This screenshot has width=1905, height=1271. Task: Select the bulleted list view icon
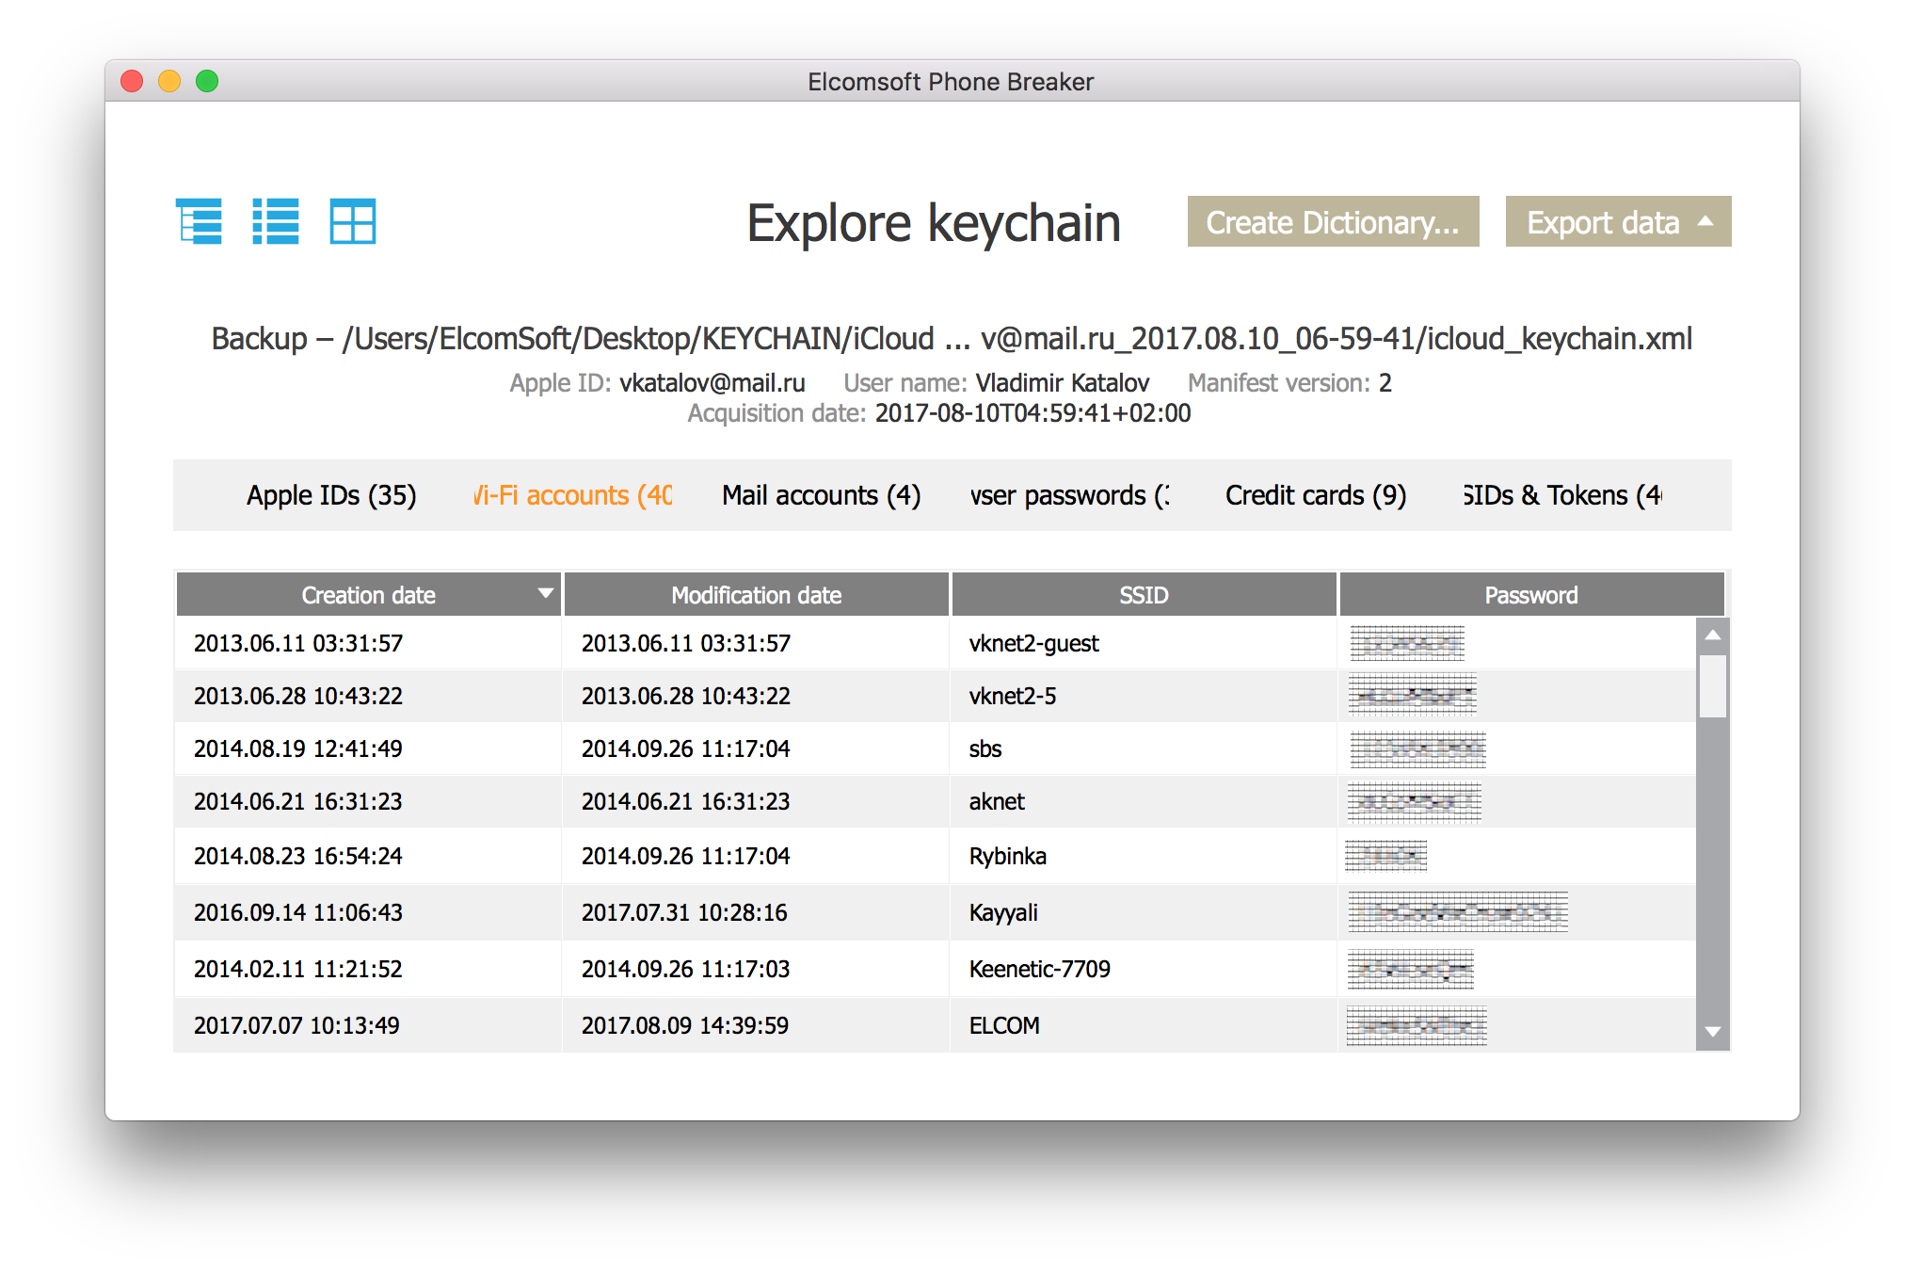click(276, 222)
